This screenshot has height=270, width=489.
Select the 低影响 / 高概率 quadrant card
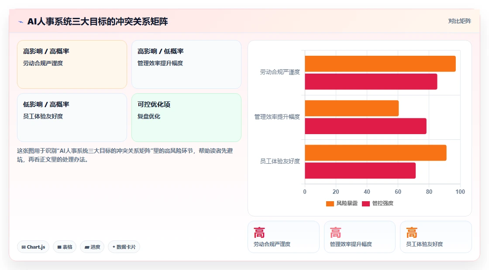(x=72, y=118)
